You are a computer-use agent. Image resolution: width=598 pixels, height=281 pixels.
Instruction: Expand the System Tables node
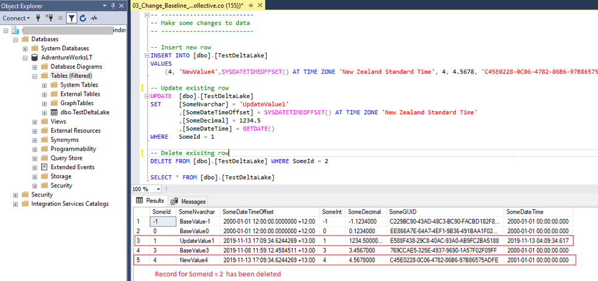point(44,85)
